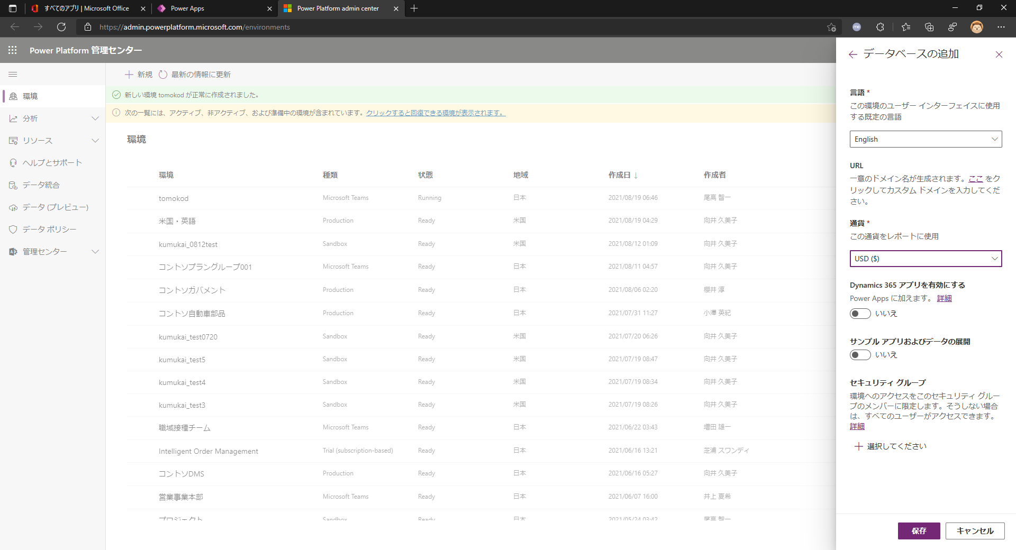Open browser Collections
The width and height of the screenshot is (1016, 550).
pos(929,27)
